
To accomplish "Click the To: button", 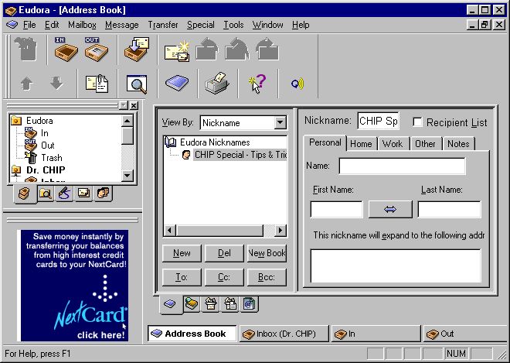I will pyautogui.click(x=182, y=277).
